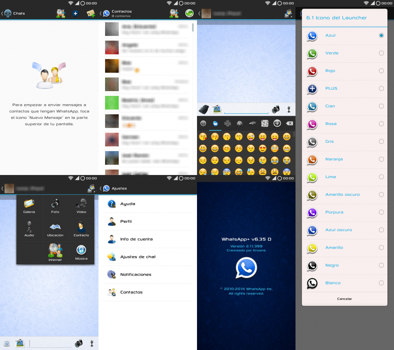Open Ajustes de chat
The height and width of the screenshot is (350, 394).
(148, 257)
